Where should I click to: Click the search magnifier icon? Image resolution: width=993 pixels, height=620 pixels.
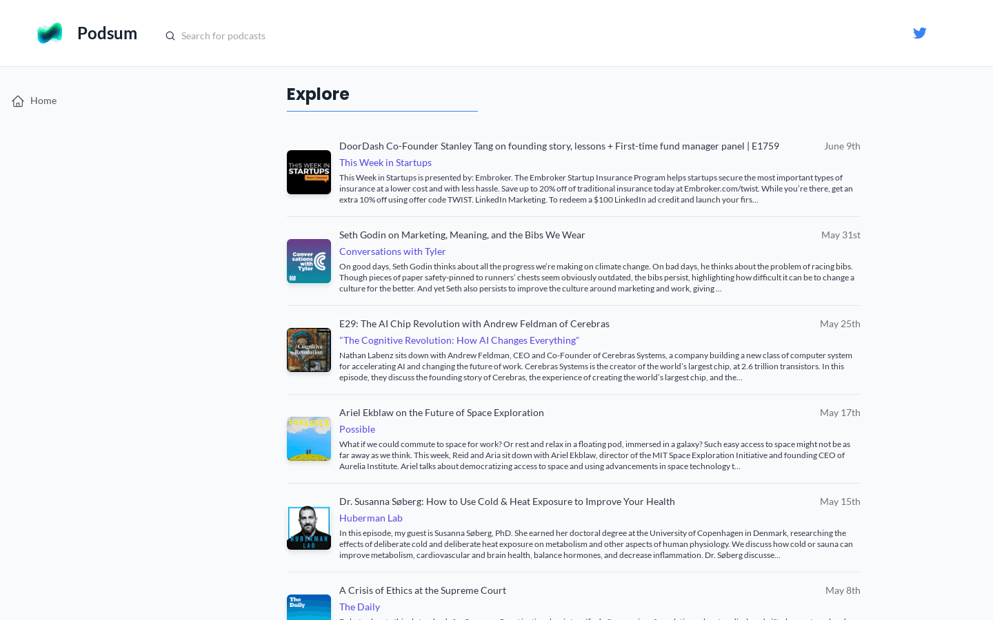170,36
